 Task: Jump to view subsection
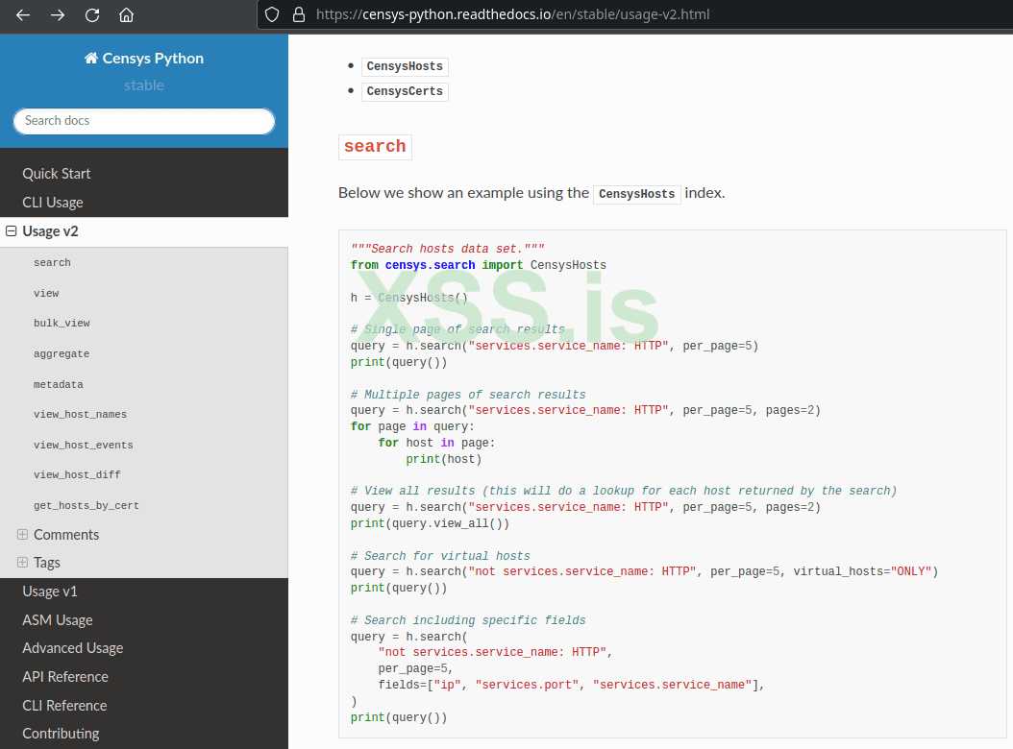pos(46,293)
